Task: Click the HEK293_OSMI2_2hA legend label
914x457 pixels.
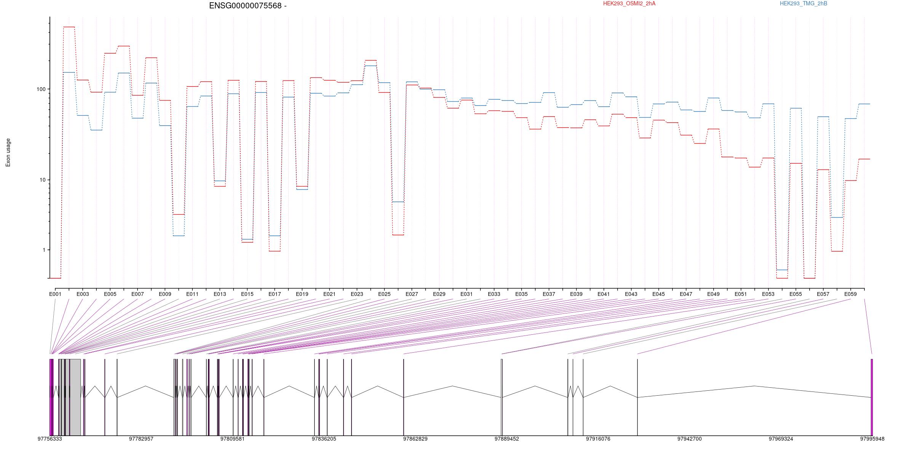Action: (x=629, y=3)
